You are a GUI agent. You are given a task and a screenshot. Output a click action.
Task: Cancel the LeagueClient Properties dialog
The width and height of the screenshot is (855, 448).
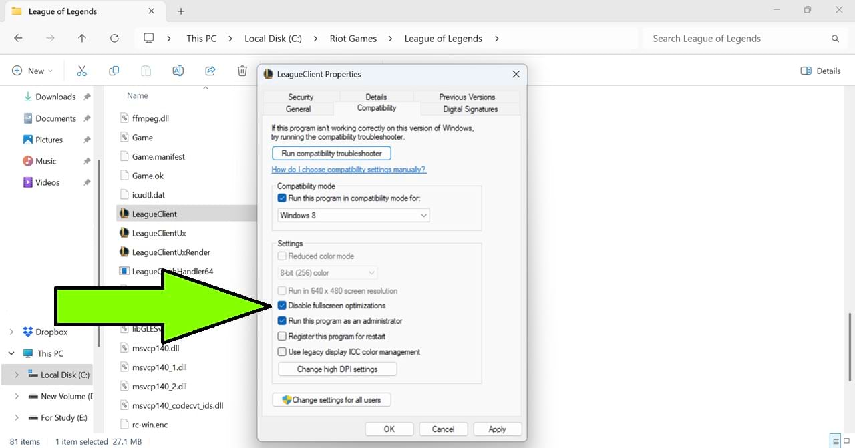click(443, 429)
